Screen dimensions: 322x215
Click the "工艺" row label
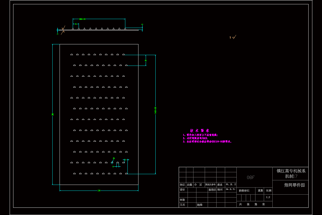(x=182, y=205)
